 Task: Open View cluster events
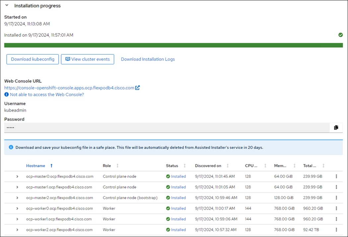[88, 59]
